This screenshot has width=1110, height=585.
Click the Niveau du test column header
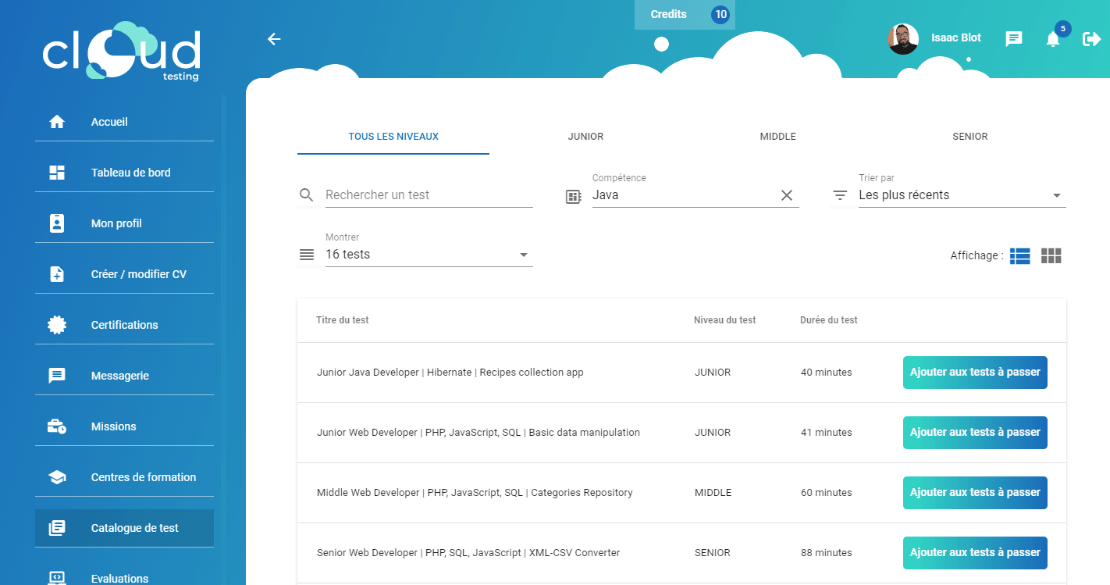click(725, 320)
